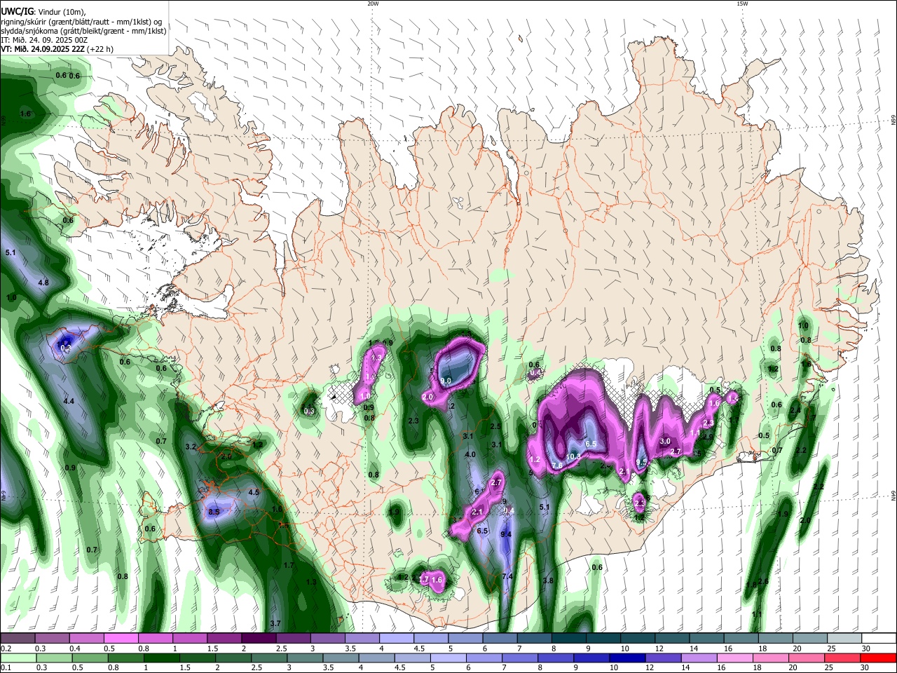Click the valid time line 'VT: Mið. 24.09.2025 22Z (+22 h)'

(x=57, y=49)
